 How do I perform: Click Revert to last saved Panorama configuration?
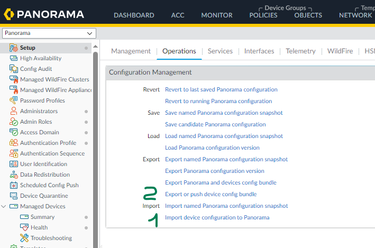pyautogui.click(x=221, y=89)
